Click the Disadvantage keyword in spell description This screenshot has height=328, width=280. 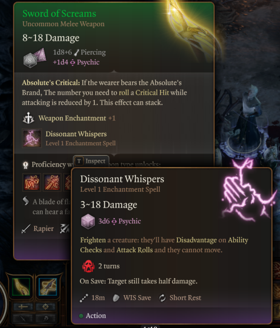(x=197, y=240)
